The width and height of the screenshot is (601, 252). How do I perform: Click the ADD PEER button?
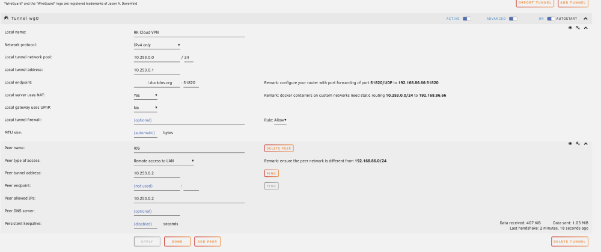[207, 242]
